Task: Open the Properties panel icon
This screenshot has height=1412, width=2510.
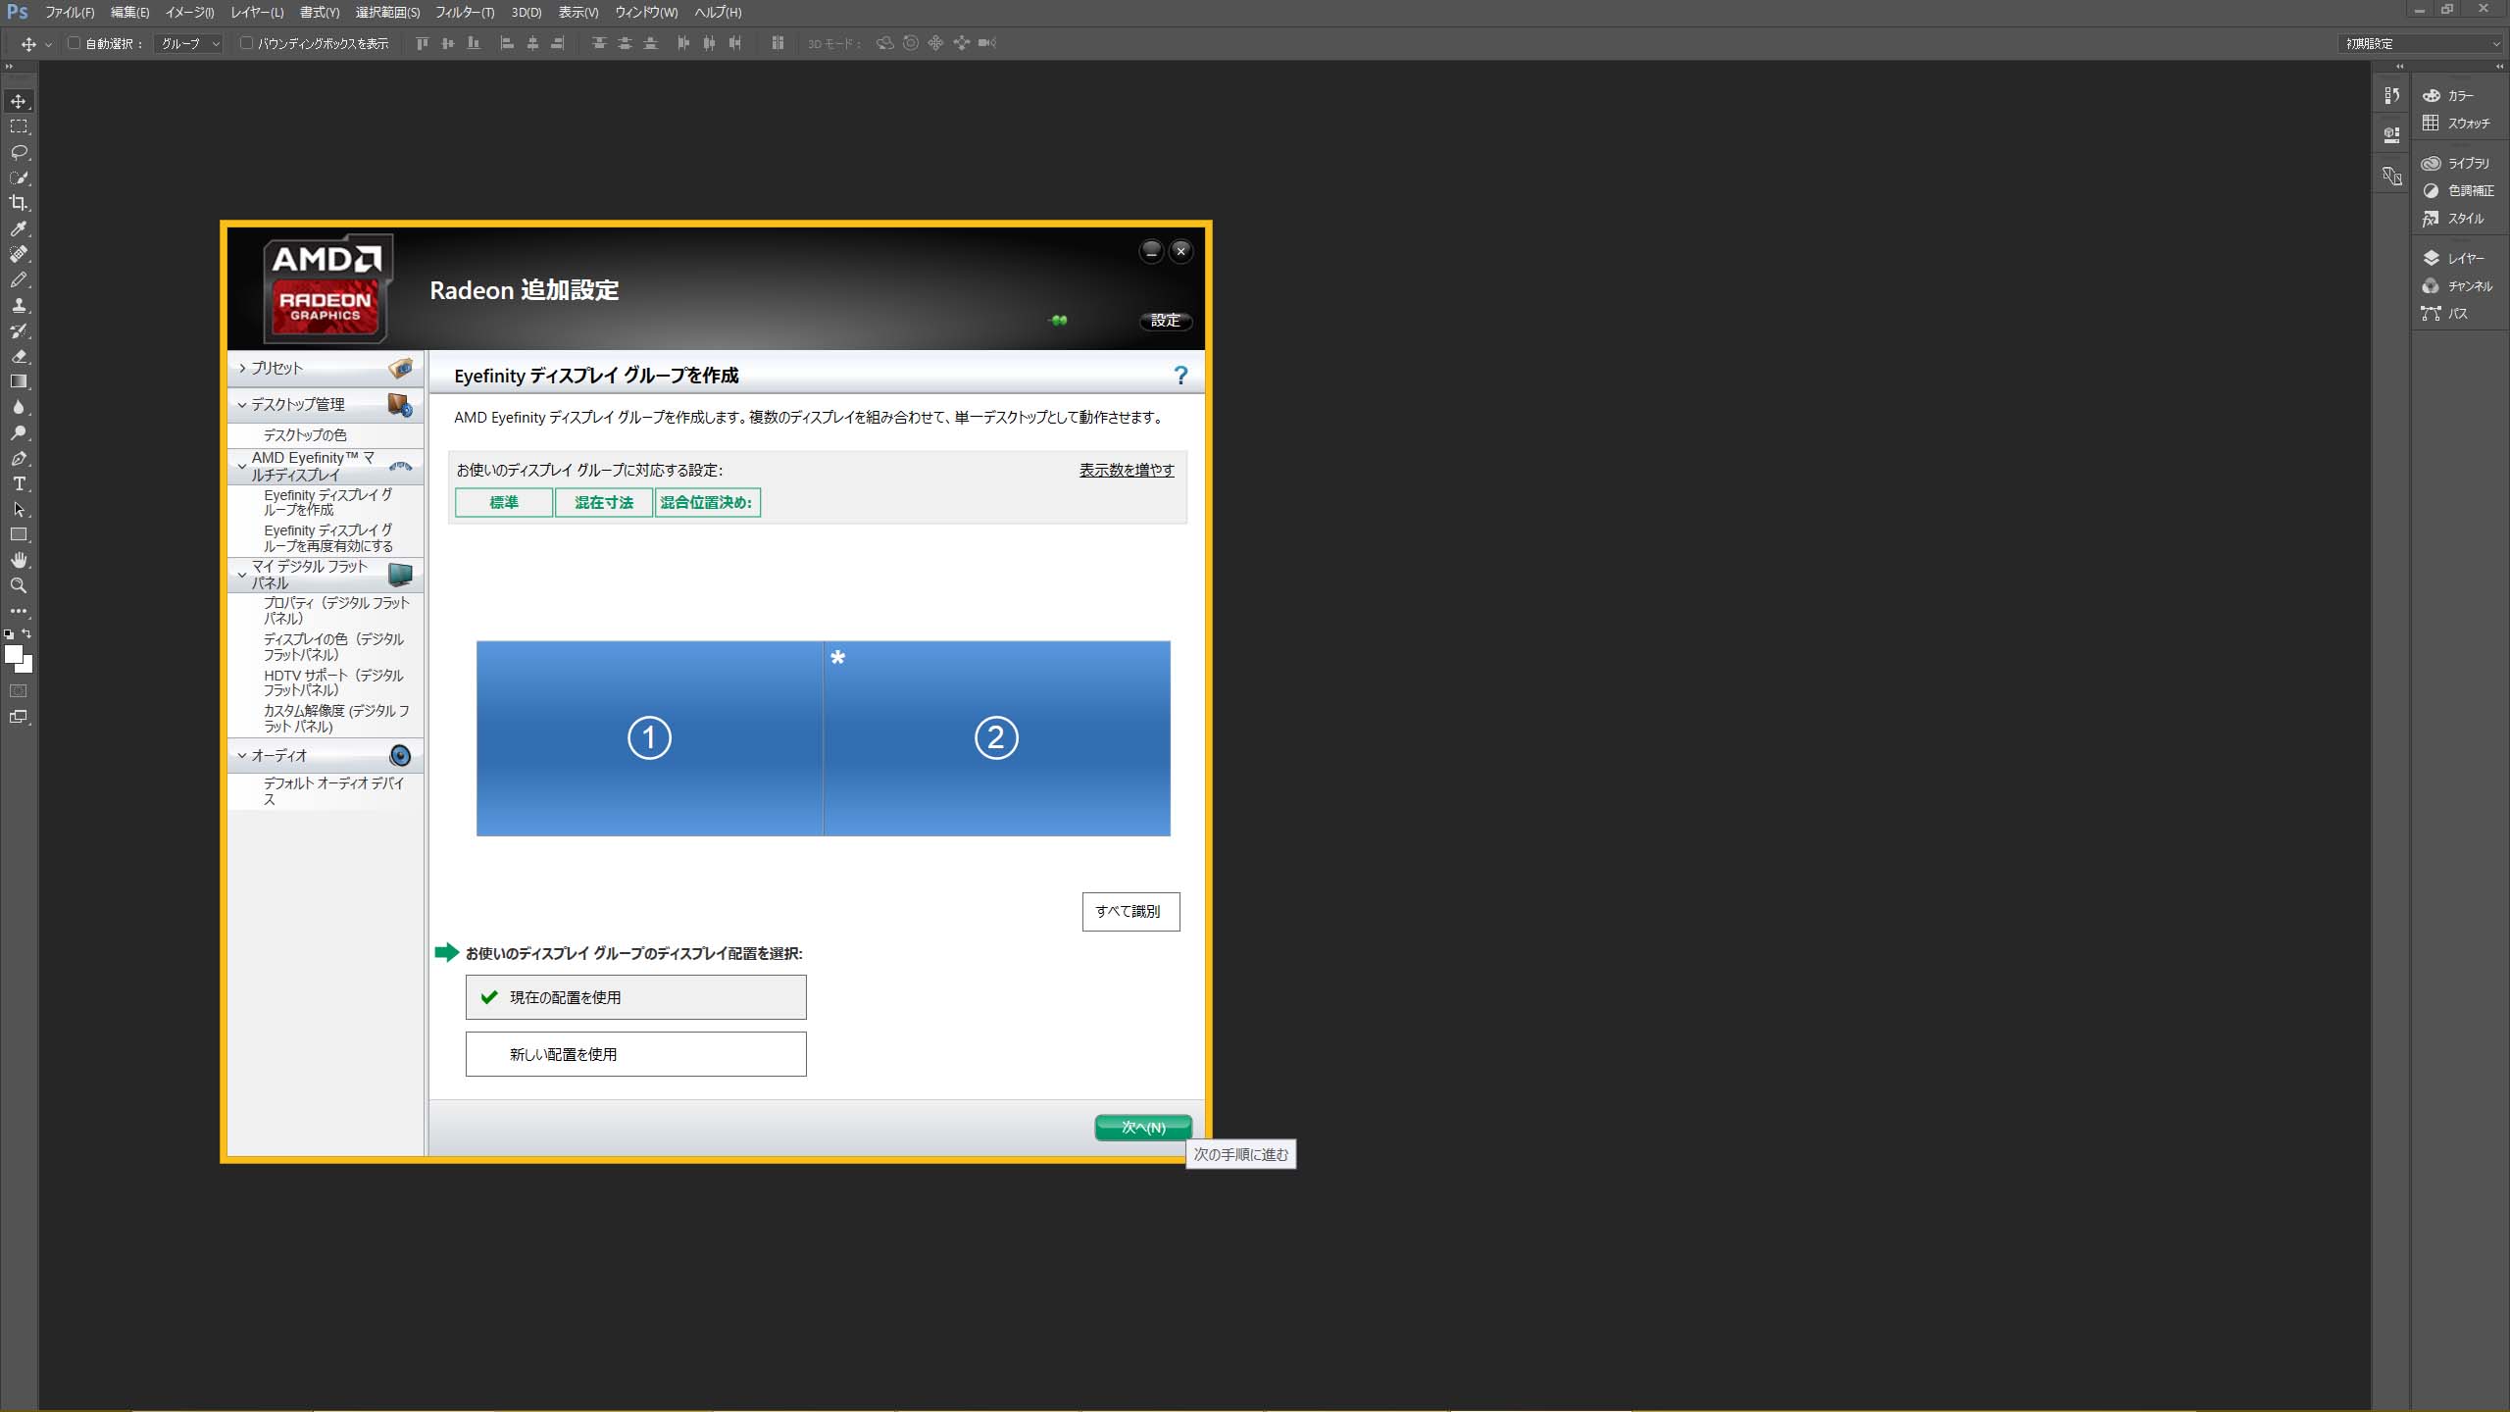Action: (x=2392, y=134)
